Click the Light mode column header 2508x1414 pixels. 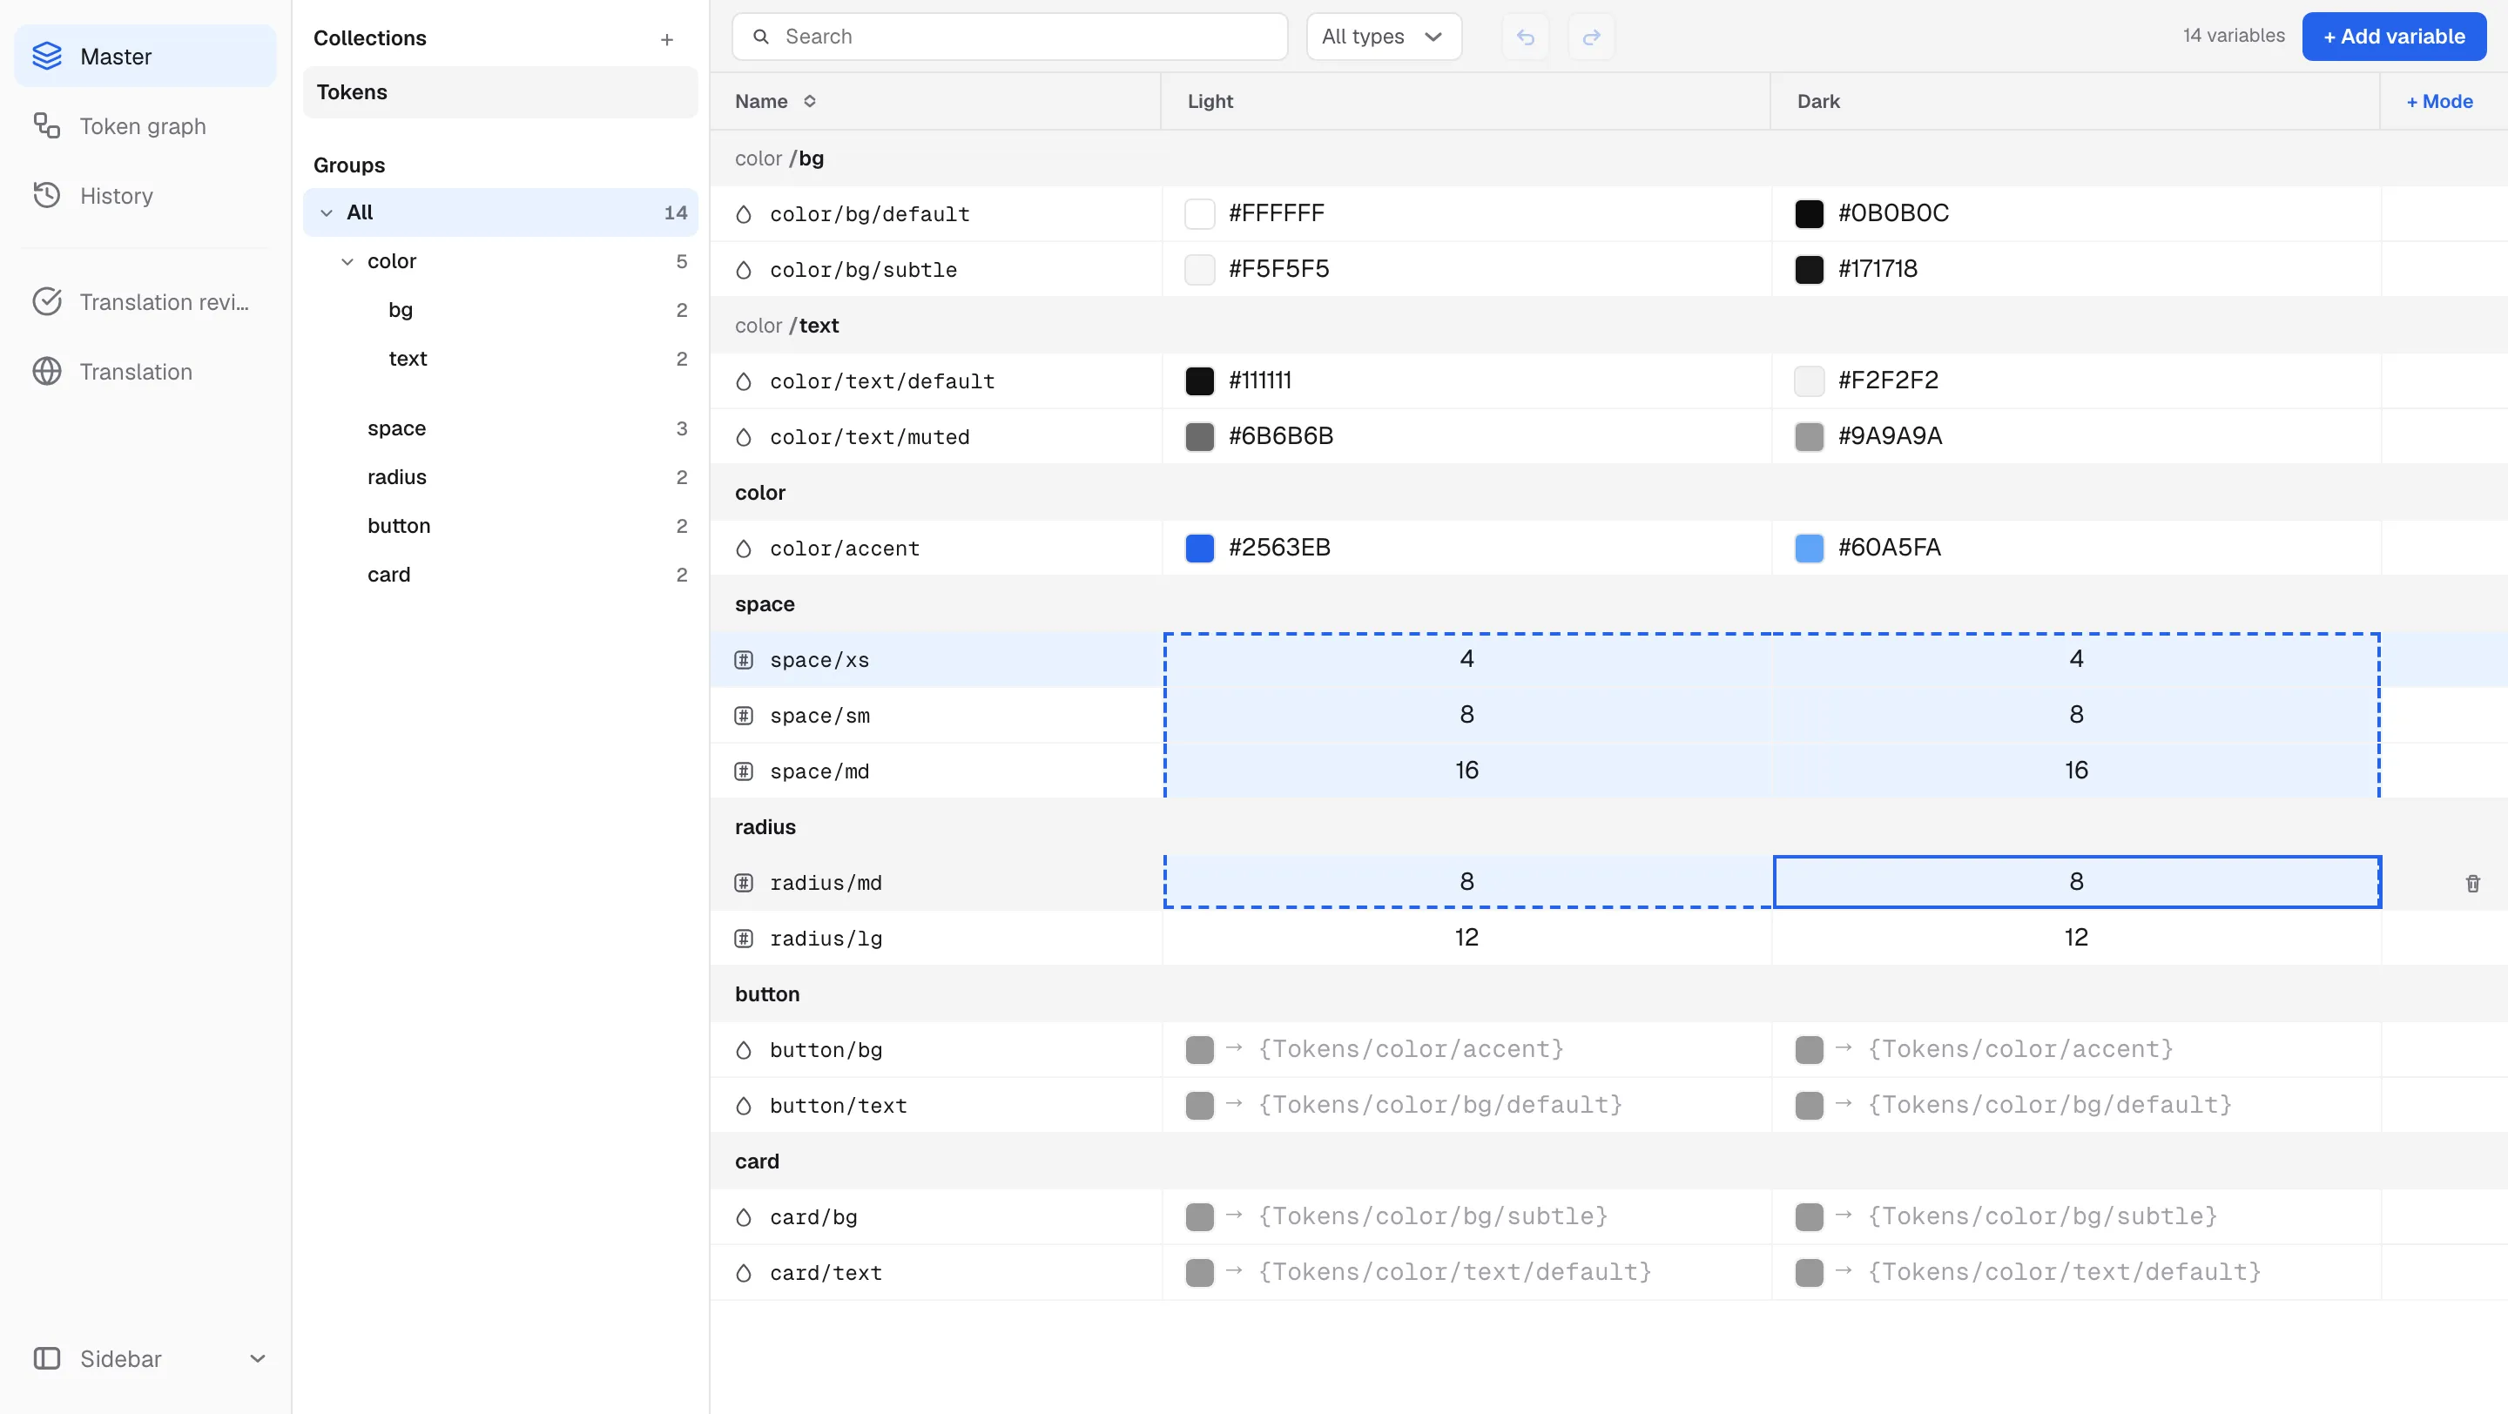coord(1466,101)
